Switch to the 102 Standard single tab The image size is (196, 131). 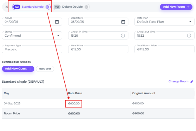(x=32, y=7)
